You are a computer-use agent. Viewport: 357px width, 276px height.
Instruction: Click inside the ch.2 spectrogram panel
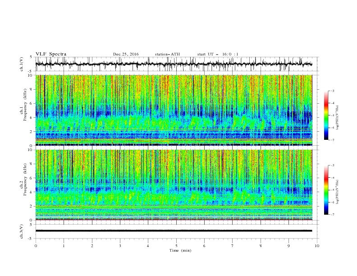pos(174,185)
